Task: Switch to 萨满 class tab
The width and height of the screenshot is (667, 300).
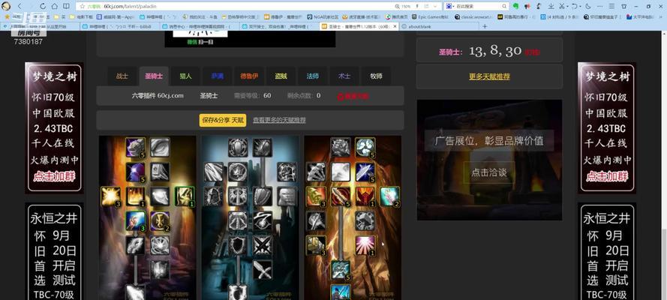Action: tap(217, 76)
